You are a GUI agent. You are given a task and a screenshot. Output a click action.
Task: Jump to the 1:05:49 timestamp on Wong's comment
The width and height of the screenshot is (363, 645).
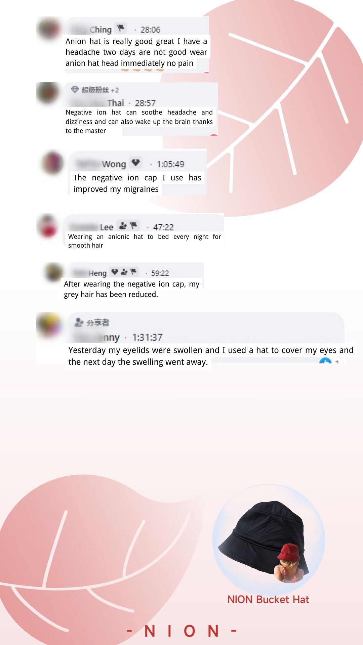170,164
